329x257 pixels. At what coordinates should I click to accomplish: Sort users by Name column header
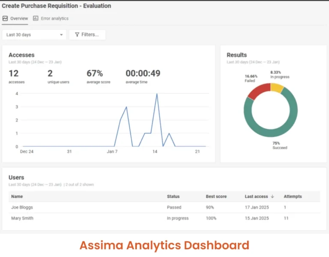(x=17, y=197)
